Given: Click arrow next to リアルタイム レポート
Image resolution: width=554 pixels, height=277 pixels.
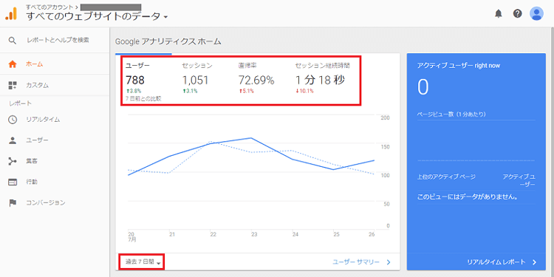Looking at the screenshot, I should pos(534,262).
